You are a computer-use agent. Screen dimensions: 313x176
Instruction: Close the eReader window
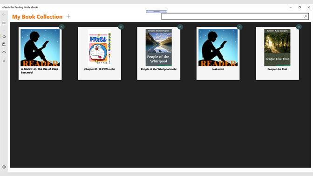pos(309,7)
